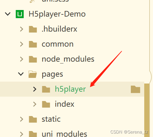Select the static folder label

(51, 119)
